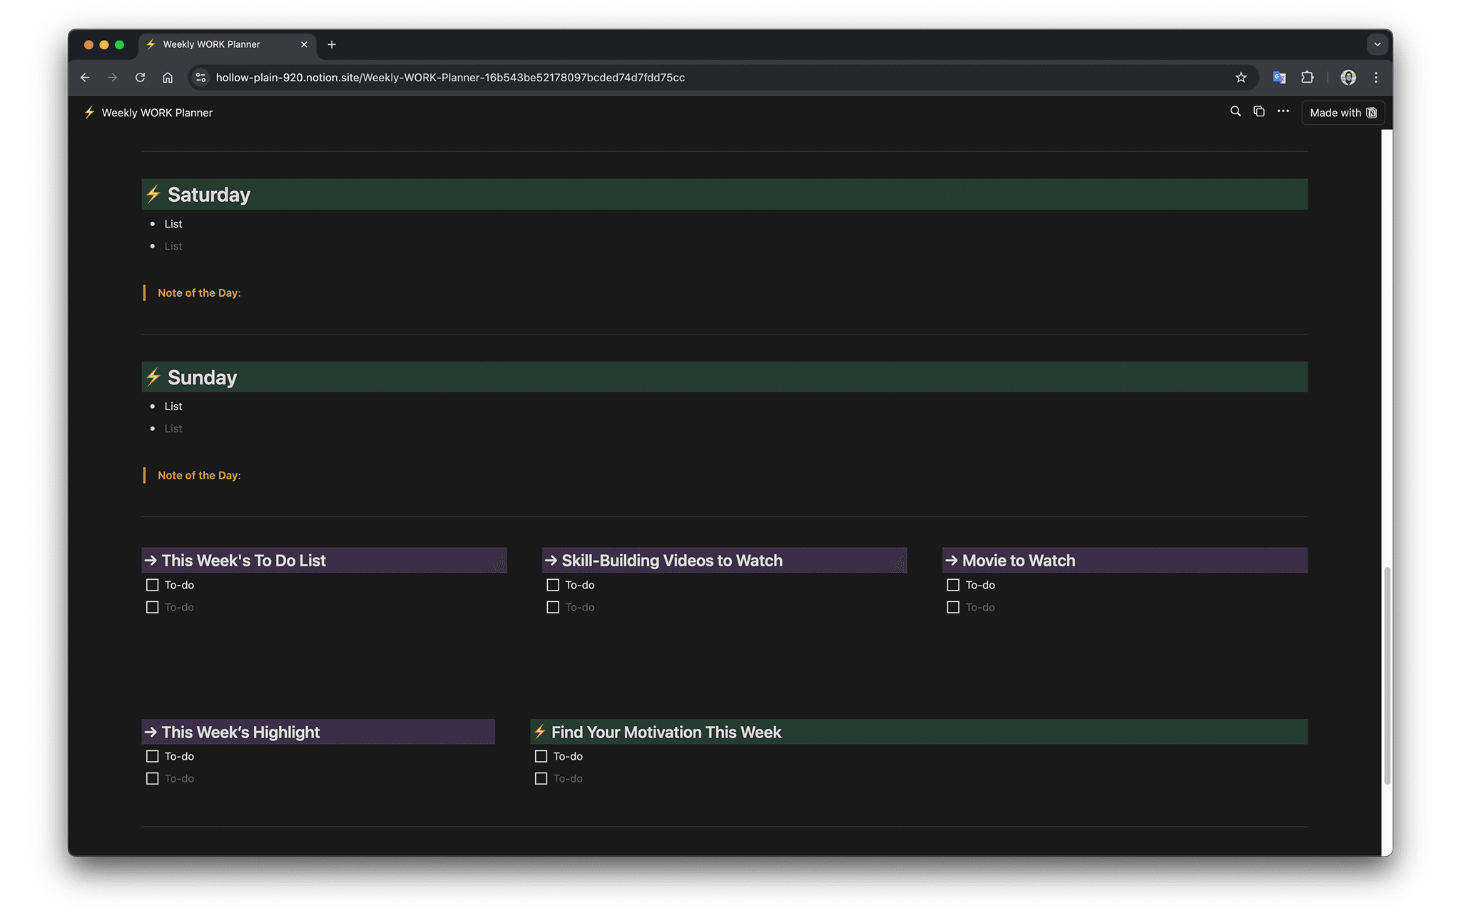The height and width of the screenshot is (913, 1461).
Task: Open Notion search magnifier icon
Action: tap(1235, 111)
